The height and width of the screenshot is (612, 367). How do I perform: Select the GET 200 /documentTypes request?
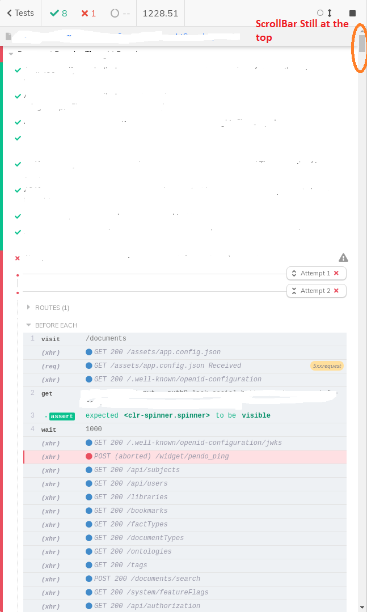pos(185,539)
